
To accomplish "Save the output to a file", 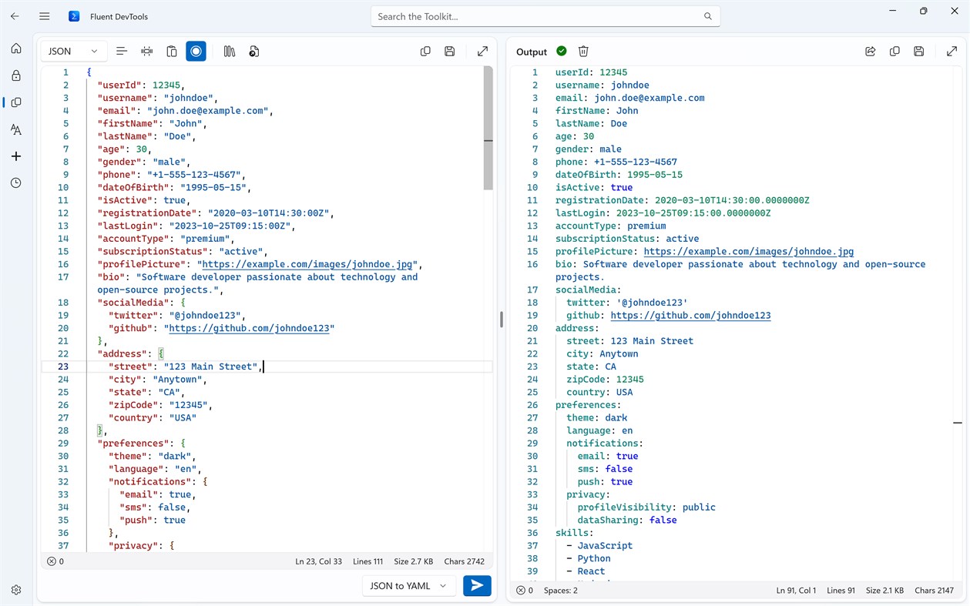I will click(919, 52).
